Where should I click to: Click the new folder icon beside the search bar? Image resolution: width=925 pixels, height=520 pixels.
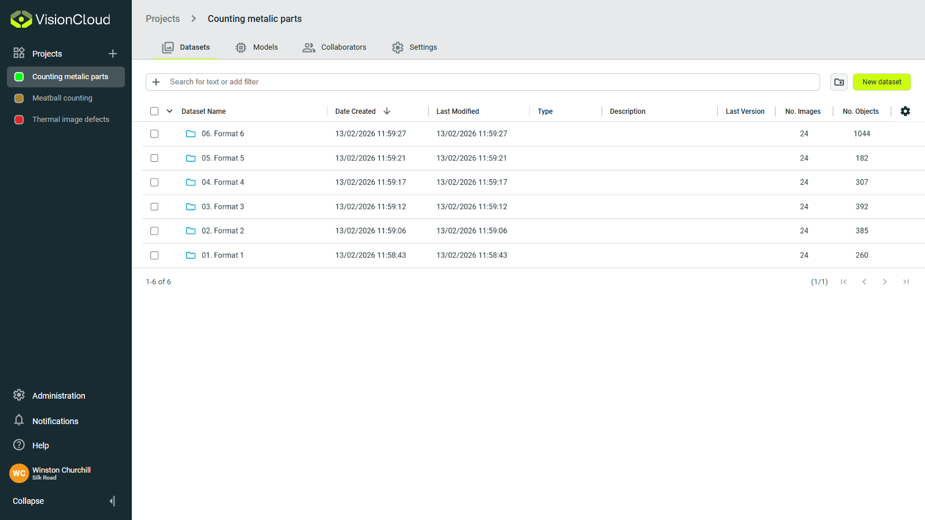pyautogui.click(x=839, y=81)
